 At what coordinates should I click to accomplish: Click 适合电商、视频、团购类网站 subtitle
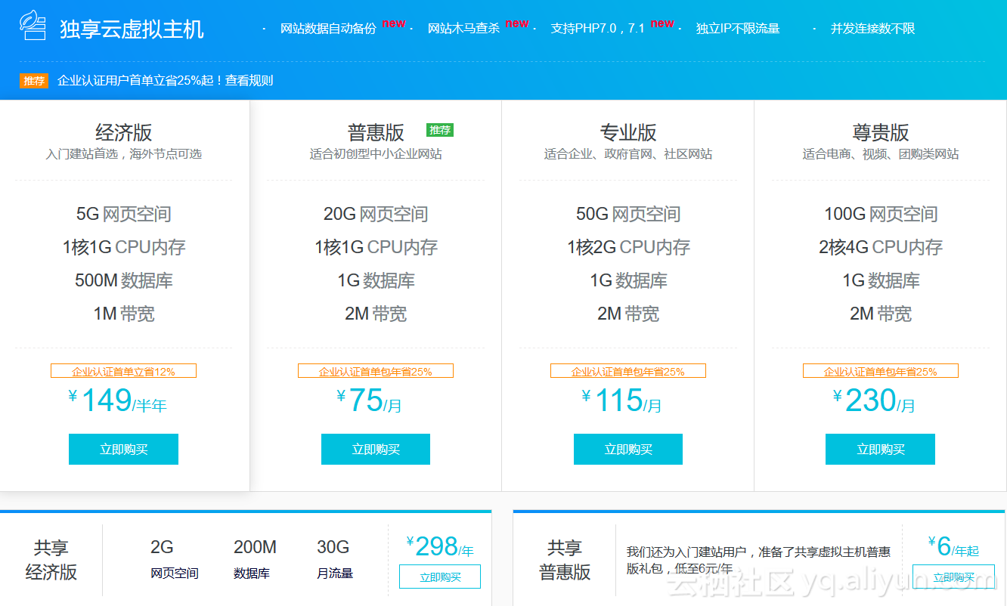881,154
